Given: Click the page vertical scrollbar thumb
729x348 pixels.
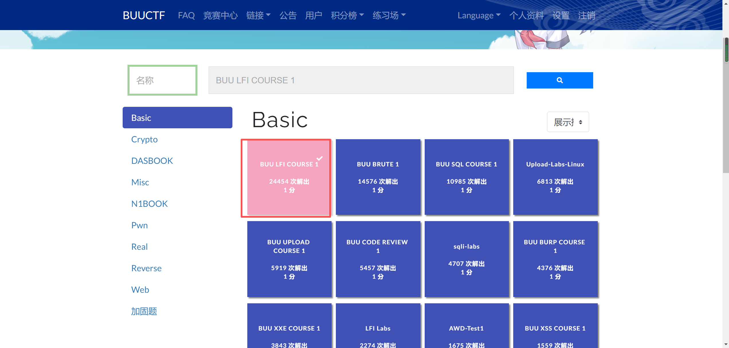Looking at the screenshot, I should [726, 50].
